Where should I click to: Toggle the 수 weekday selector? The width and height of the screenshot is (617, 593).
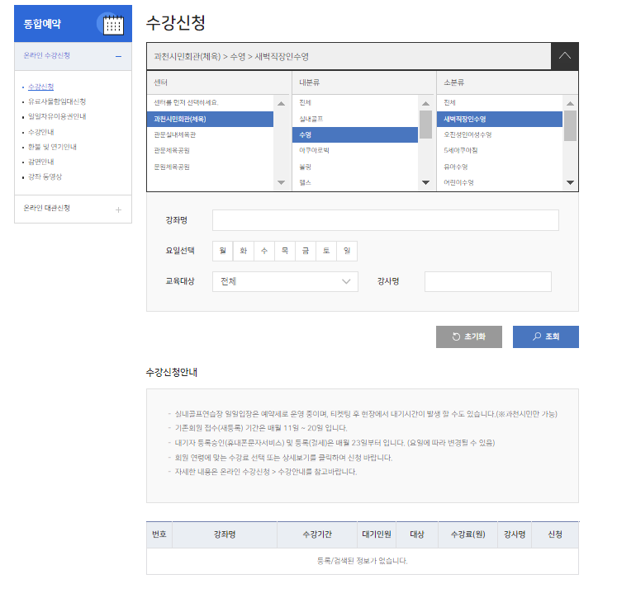(263, 251)
